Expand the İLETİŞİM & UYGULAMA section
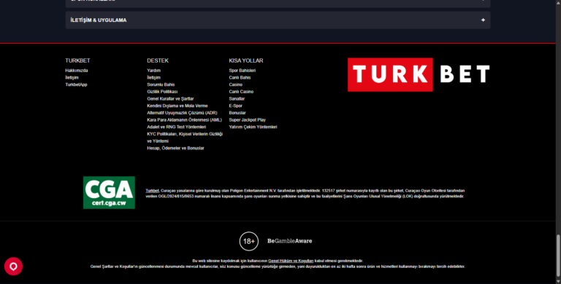The width and height of the screenshot is (561, 284). 278,20
